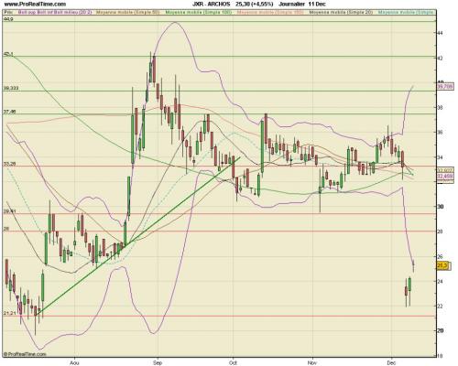458x366 pixels.
Task: Click the Moyenne mobile (Simple 100) legend
Action: click(x=199, y=13)
